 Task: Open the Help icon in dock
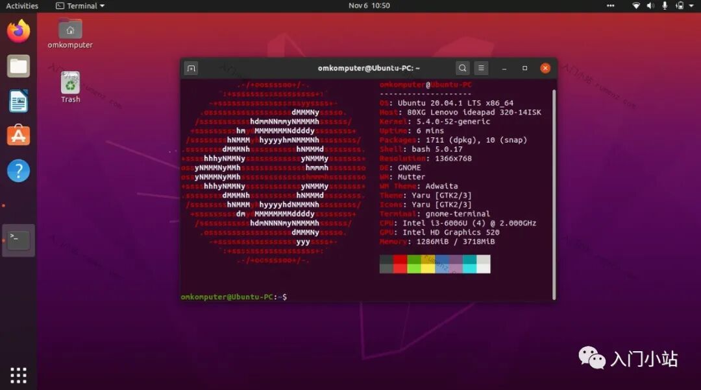coord(18,171)
